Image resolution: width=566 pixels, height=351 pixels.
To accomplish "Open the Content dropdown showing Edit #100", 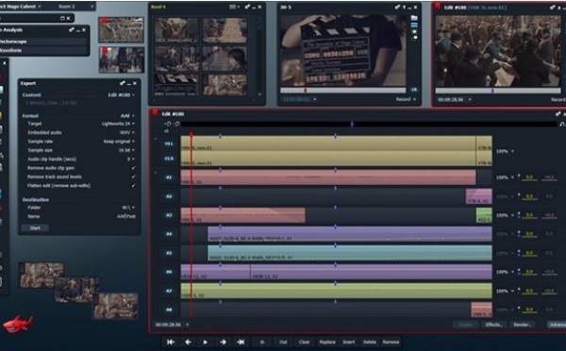I will pos(122,95).
